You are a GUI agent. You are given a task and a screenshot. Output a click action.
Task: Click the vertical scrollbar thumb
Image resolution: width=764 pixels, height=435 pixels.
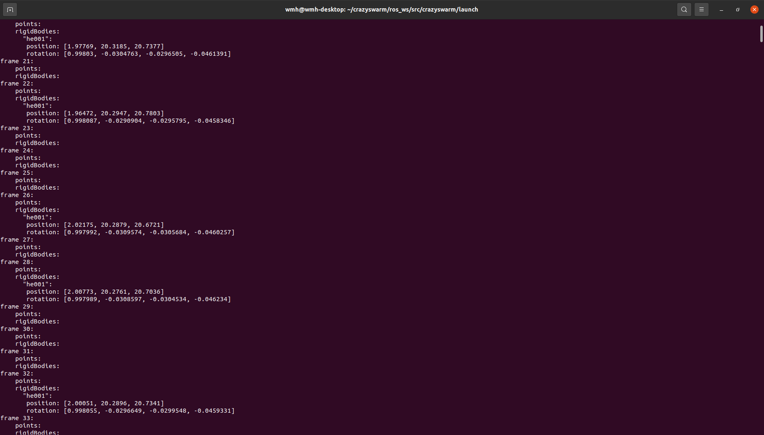pyautogui.click(x=761, y=34)
